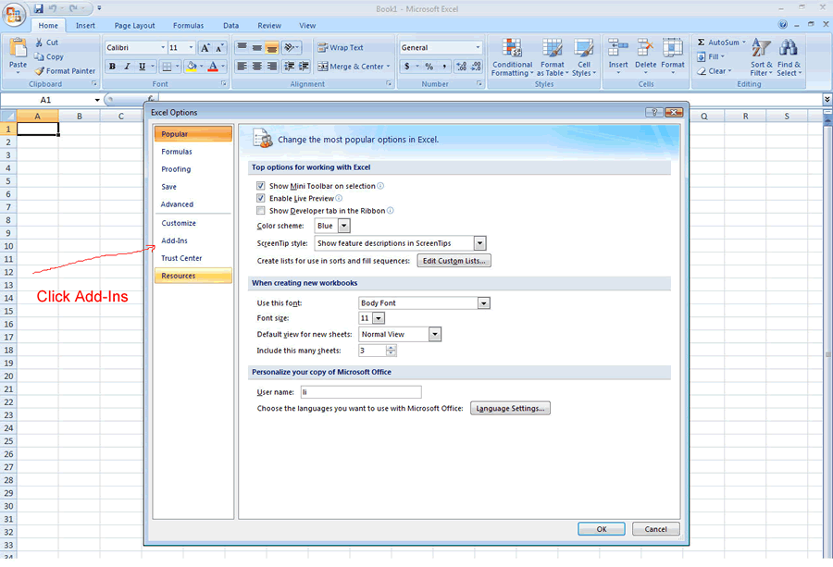The image size is (833, 567).
Task: Expand the Name Box dropdown
Action: pos(97,100)
